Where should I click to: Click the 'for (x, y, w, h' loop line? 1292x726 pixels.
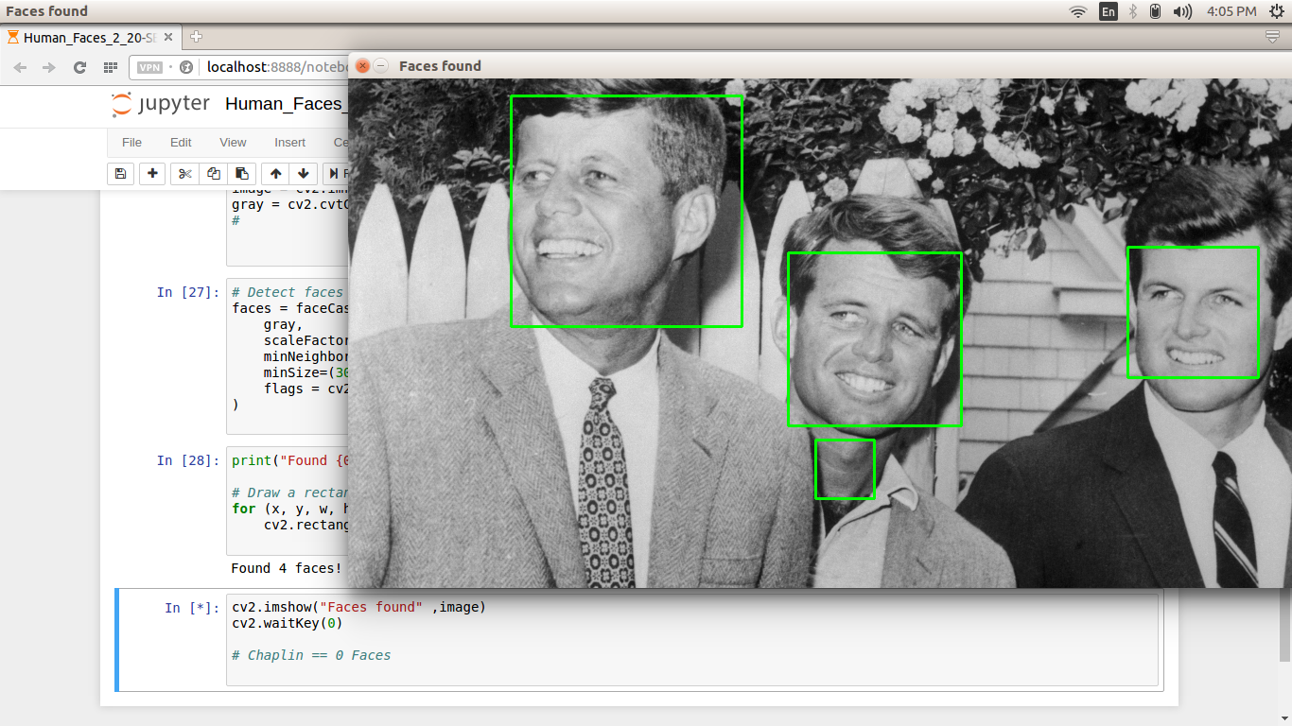[289, 509]
